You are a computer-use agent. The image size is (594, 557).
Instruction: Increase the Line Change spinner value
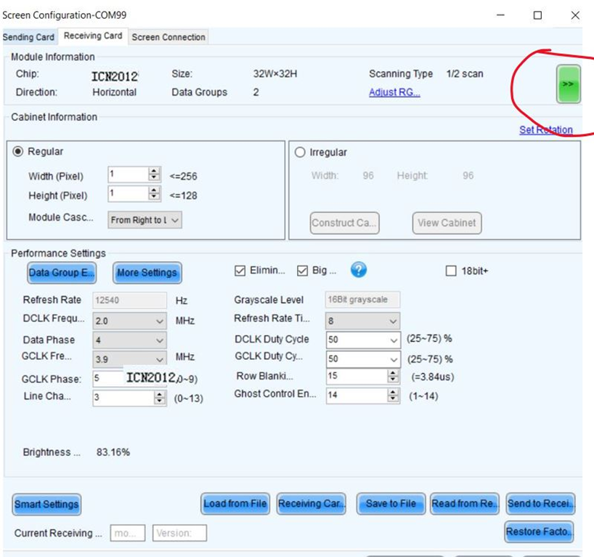tap(160, 394)
